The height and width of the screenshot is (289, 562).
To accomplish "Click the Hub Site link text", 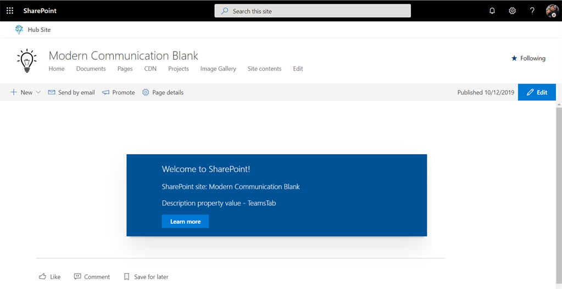I will pos(40,30).
